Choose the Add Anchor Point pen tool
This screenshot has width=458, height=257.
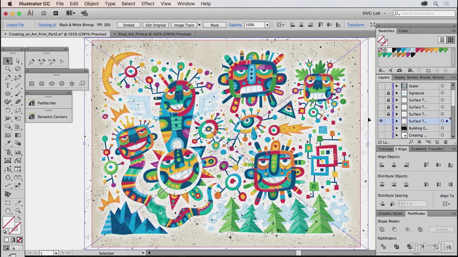[x=42, y=62]
